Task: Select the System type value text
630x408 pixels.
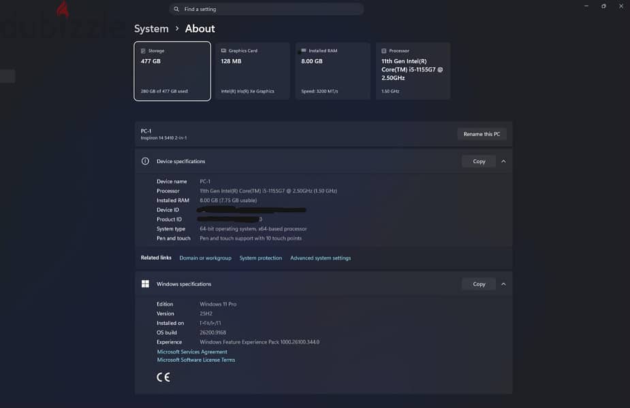Action: point(253,228)
